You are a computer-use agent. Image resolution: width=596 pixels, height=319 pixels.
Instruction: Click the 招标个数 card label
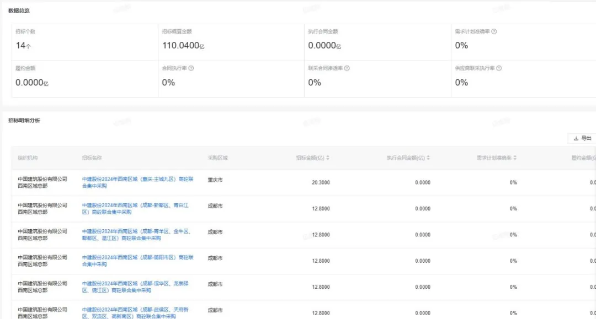coord(25,31)
